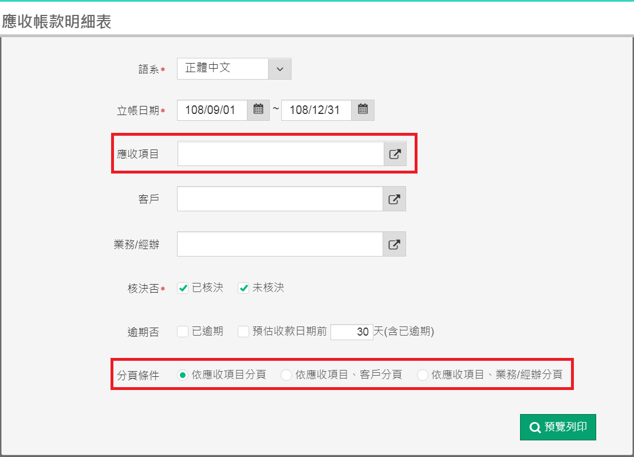Open calendar picker for end date
This screenshot has width=634, height=457.
point(363,110)
